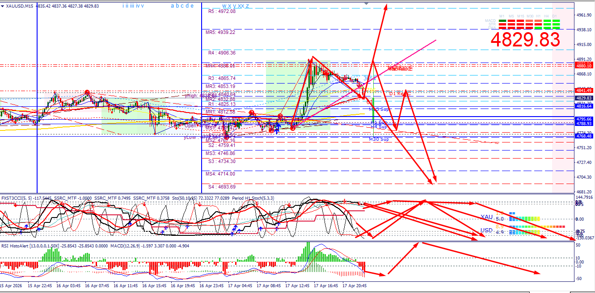The height and width of the screenshot is (293, 595).
Task: Click the blue 'a' chart button at top
Action: [x=172, y=6]
